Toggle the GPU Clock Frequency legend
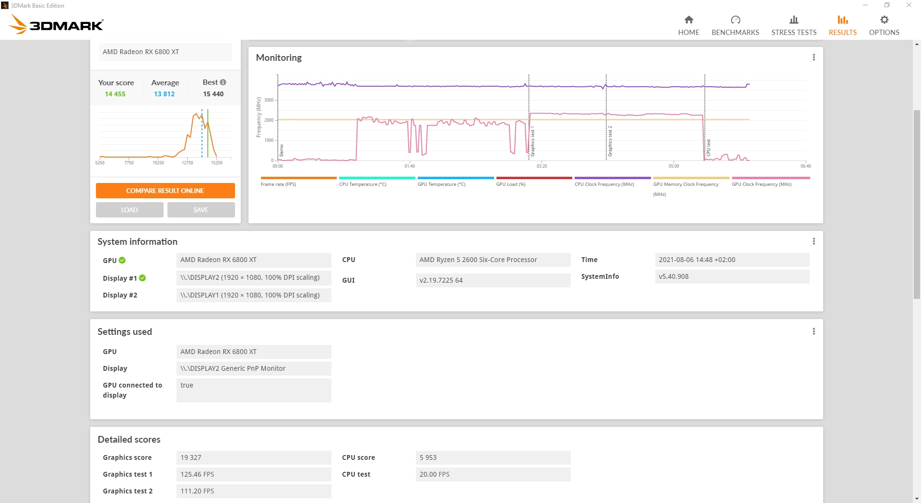Image resolution: width=921 pixels, height=503 pixels. coord(771,182)
